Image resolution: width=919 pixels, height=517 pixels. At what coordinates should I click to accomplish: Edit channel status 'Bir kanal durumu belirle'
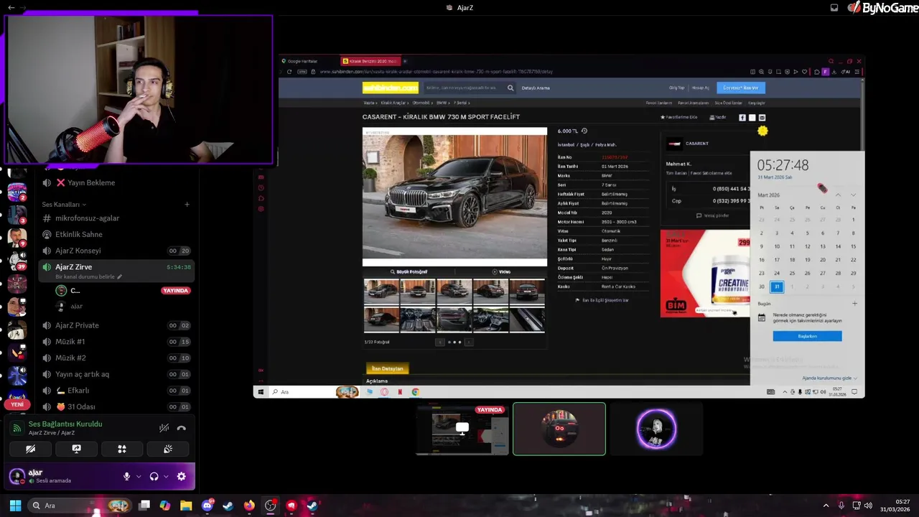pyautogui.click(x=88, y=276)
